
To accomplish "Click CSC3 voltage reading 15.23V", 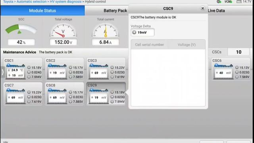I will tap(117, 68).
